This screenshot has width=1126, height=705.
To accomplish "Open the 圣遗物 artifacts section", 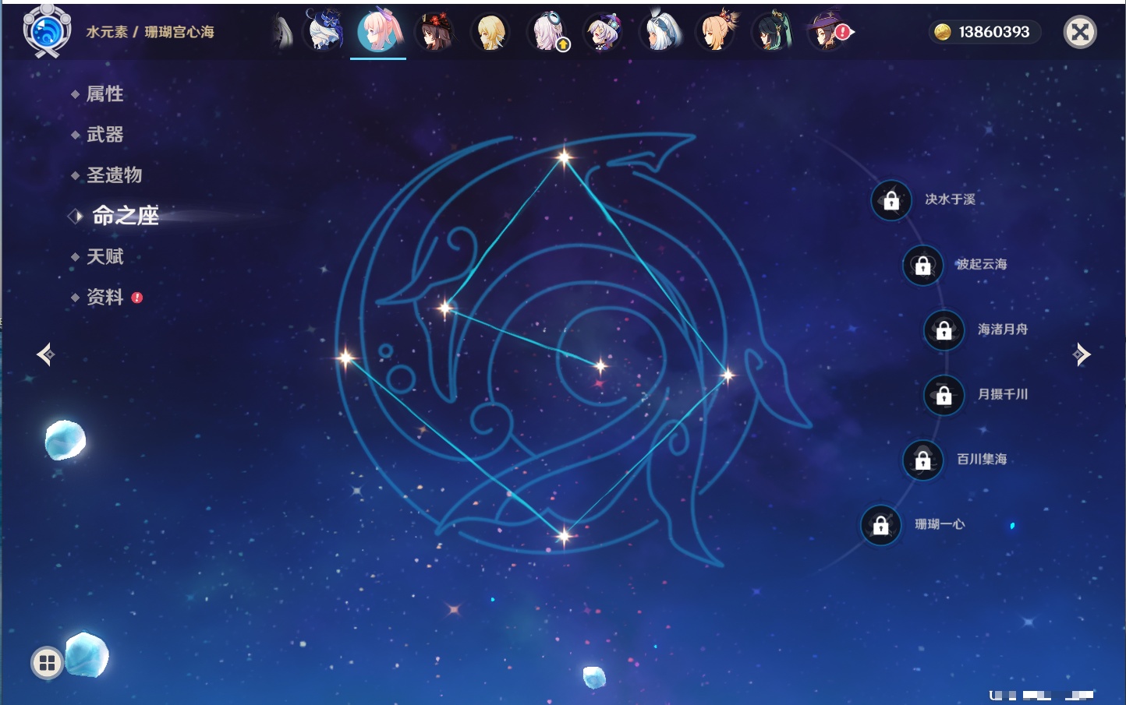I will 114,175.
